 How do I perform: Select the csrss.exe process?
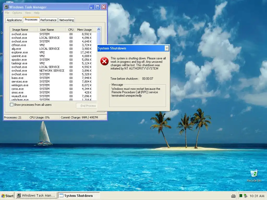[x=53, y=89]
